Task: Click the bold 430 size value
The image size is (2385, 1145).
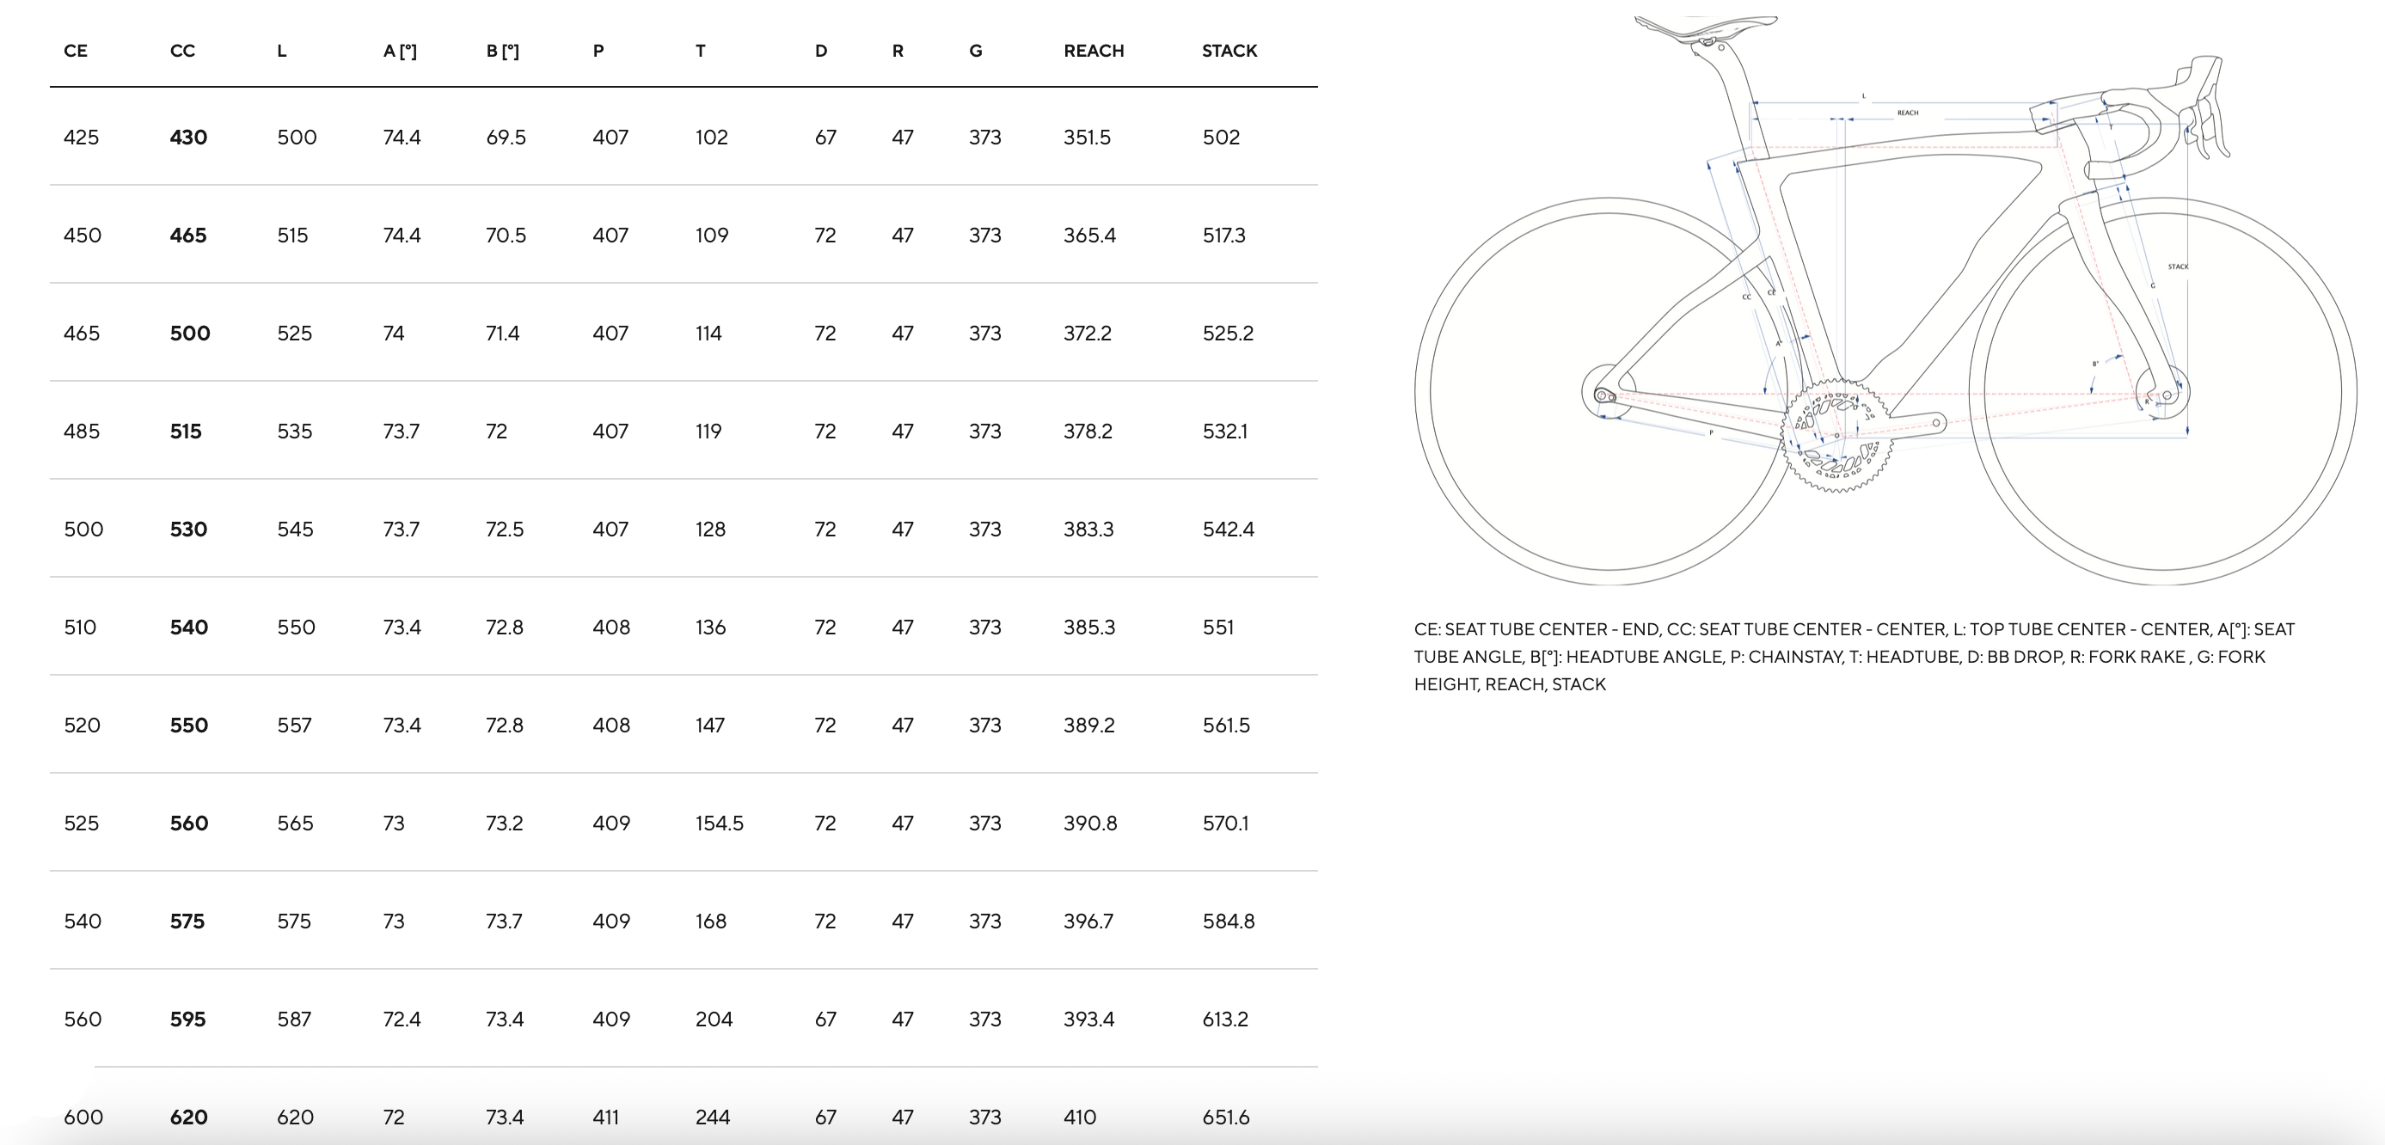Action: click(188, 137)
